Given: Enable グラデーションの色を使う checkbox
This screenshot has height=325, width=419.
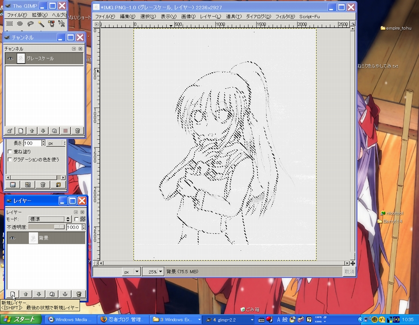Looking at the screenshot, I should (x=10, y=159).
